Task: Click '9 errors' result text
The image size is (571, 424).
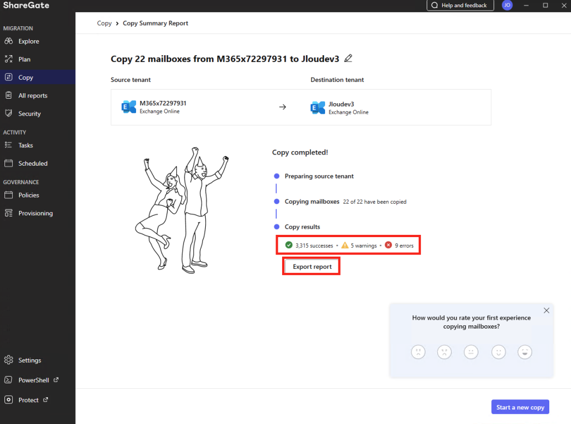Action: point(404,245)
